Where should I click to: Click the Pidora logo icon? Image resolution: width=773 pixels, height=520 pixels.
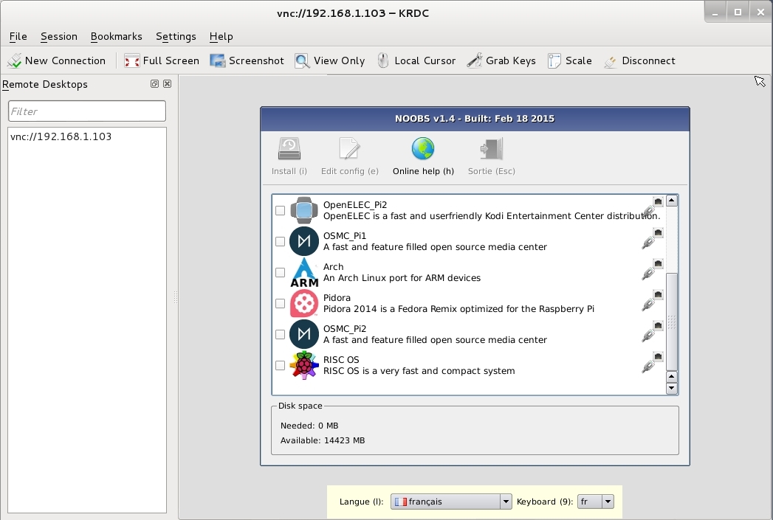point(303,303)
